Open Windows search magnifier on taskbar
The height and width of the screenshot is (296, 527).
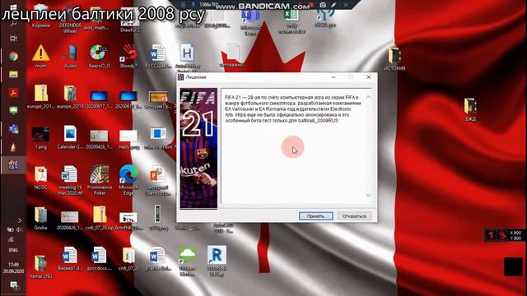(13, 23)
